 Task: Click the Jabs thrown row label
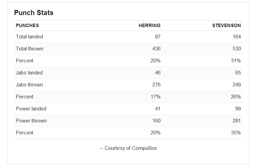point(30,85)
